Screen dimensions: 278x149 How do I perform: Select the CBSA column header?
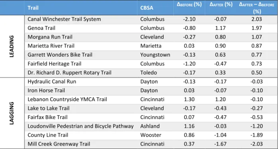click(x=147, y=8)
